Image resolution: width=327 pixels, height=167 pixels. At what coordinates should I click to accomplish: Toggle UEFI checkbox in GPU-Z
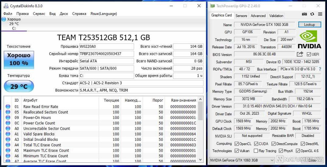309,55
